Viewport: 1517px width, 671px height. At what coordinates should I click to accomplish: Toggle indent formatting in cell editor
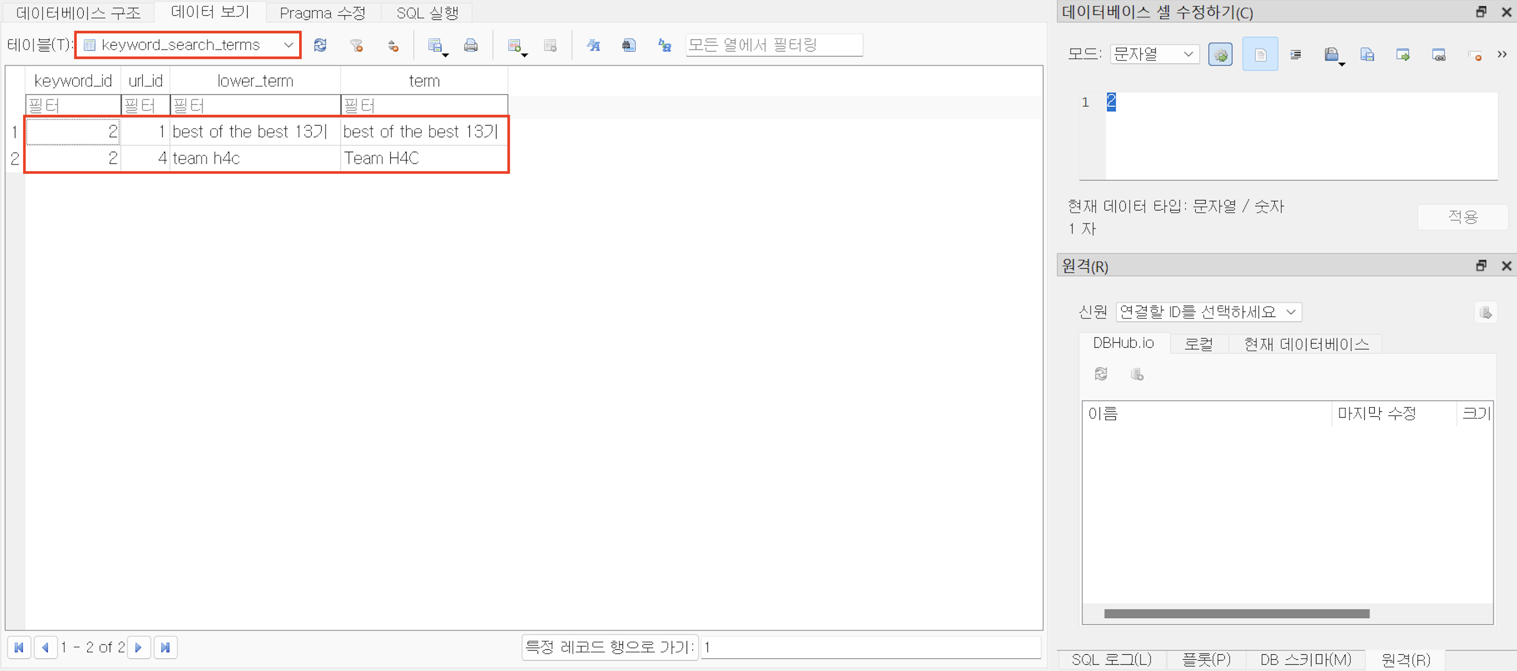pyautogui.click(x=1295, y=55)
